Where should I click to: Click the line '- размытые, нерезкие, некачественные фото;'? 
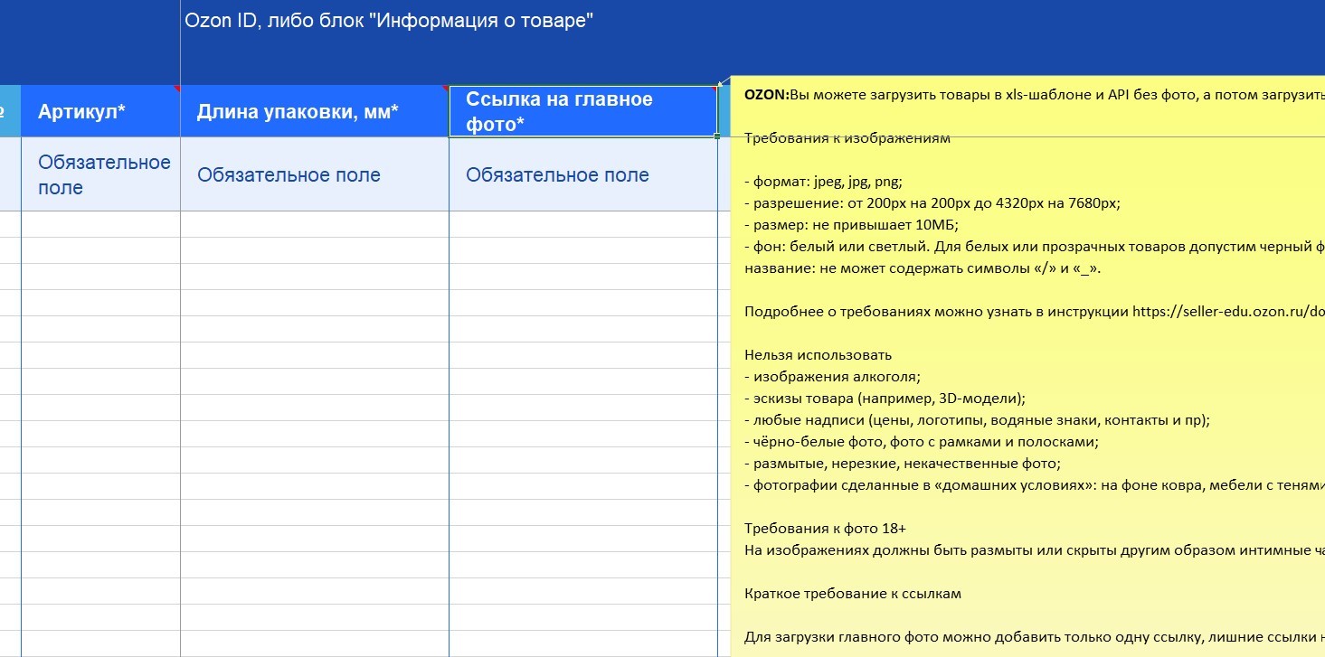[x=903, y=464]
